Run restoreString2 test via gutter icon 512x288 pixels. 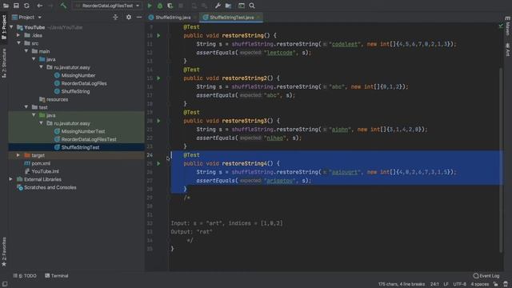pos(158,78)
